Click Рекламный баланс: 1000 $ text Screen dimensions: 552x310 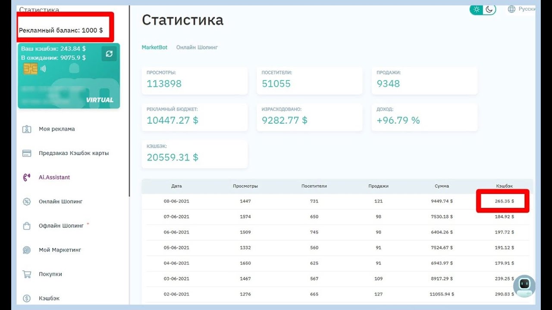[x=61, y=31]
